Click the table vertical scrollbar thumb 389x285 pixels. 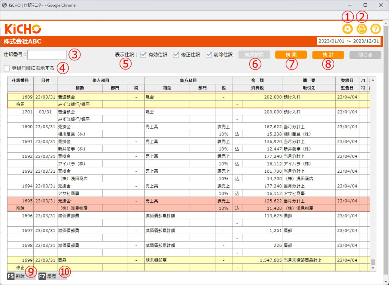(x=373, y=262)
